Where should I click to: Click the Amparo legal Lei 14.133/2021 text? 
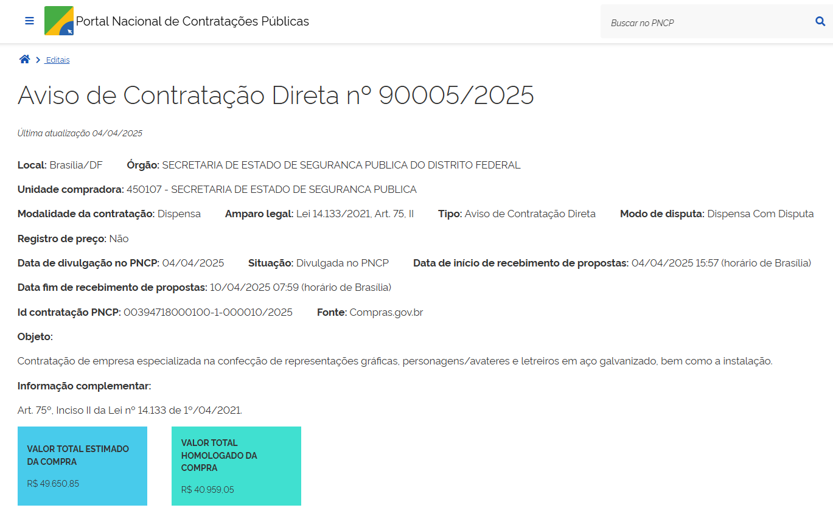click(x=355, y=214)
